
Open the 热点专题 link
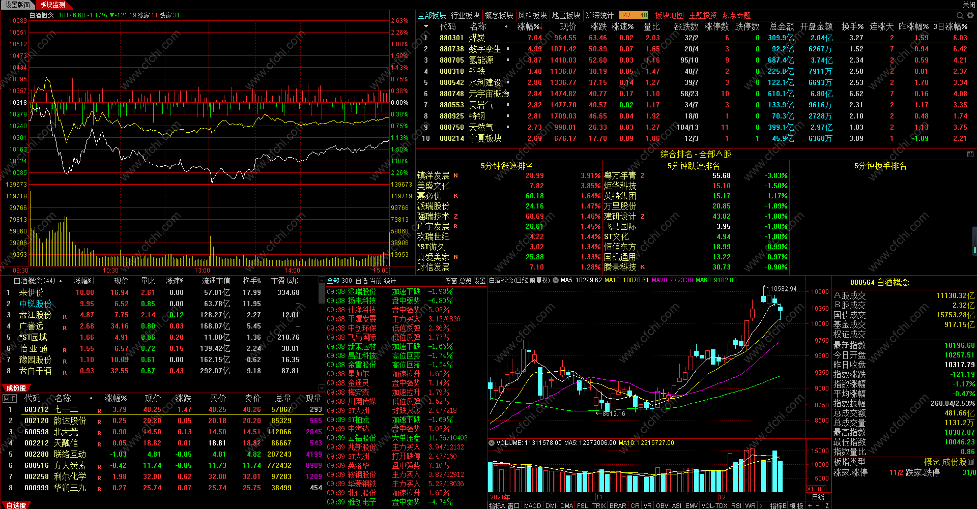[737, 15]
